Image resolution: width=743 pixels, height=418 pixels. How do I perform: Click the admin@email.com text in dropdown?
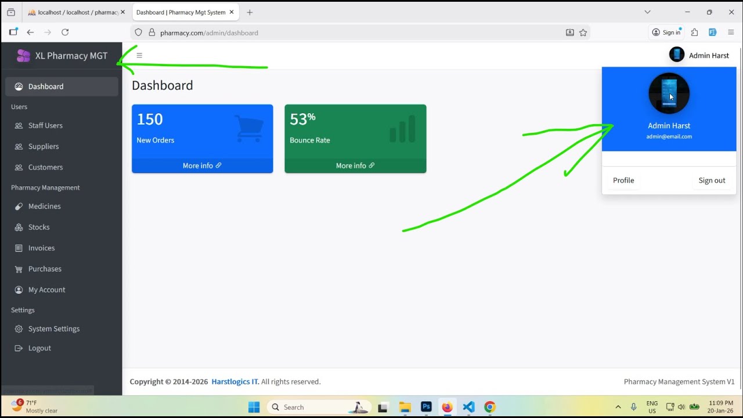(669, 136)
